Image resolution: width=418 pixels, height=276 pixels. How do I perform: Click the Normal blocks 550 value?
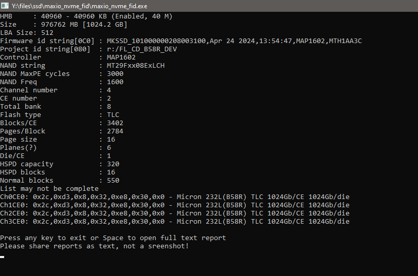[113, 181]
